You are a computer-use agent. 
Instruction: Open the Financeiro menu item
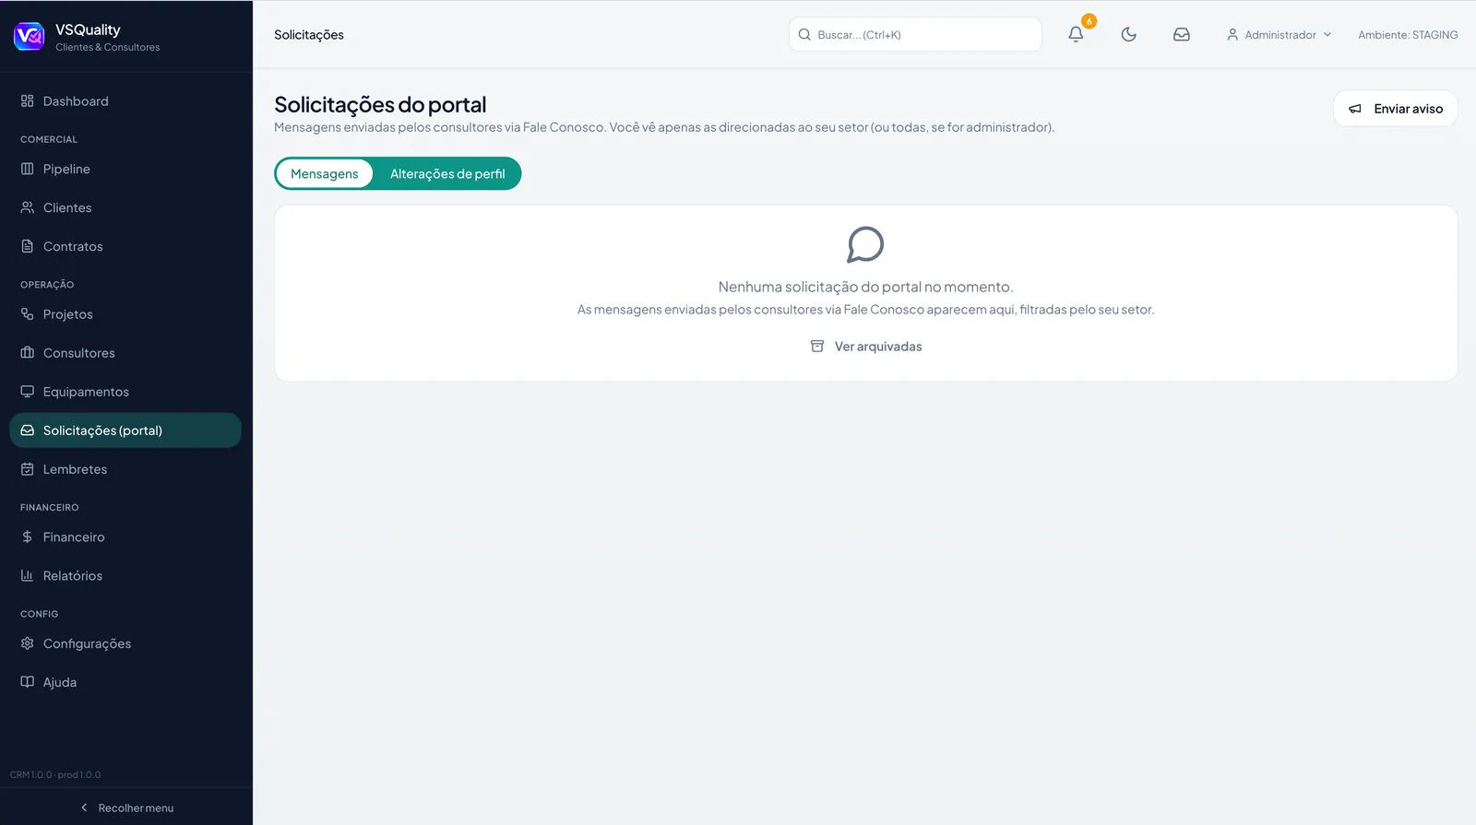tap(125, 537)
